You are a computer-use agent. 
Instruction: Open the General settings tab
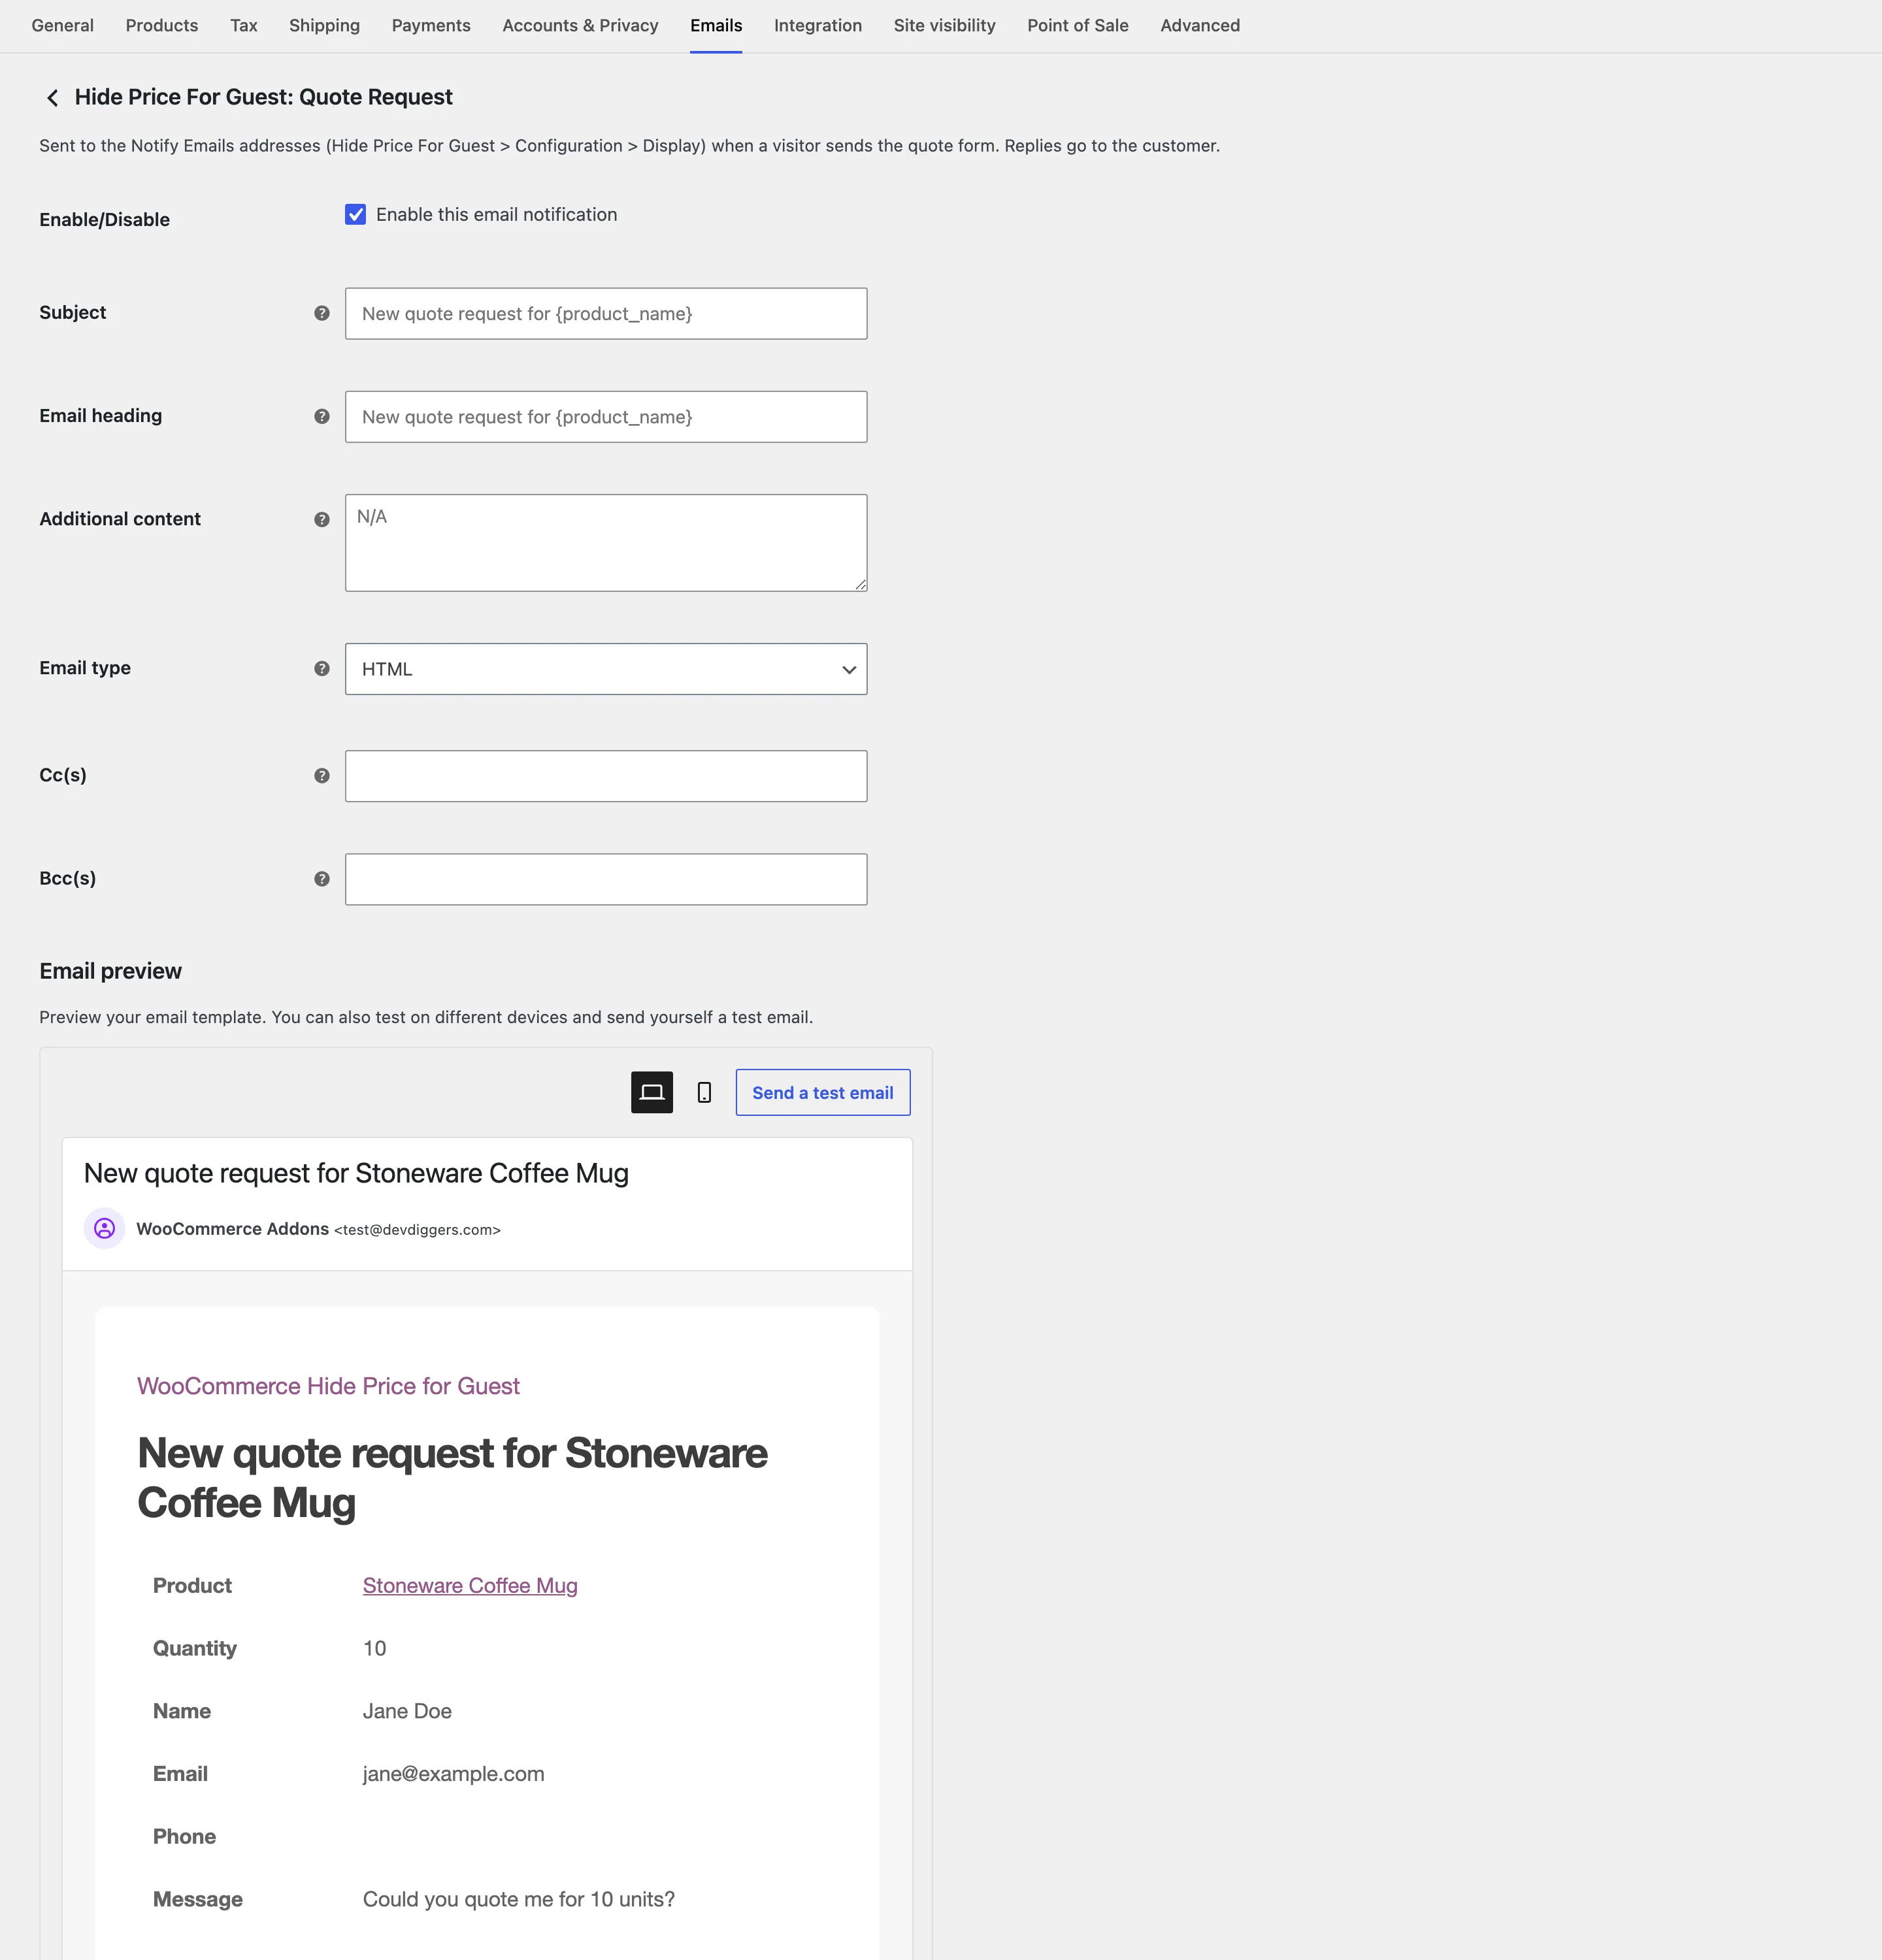(x=63, y=25)
